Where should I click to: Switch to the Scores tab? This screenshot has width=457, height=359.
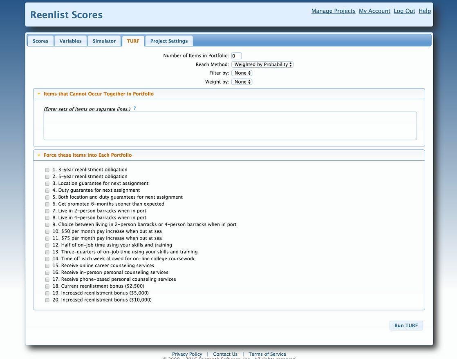40,41
